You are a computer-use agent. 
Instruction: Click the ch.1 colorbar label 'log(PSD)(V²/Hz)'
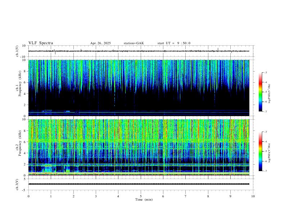click(269, 93)
